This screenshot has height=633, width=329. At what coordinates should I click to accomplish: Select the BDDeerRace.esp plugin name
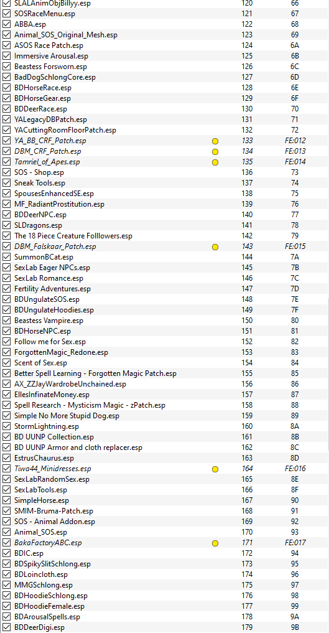point(40,108)
